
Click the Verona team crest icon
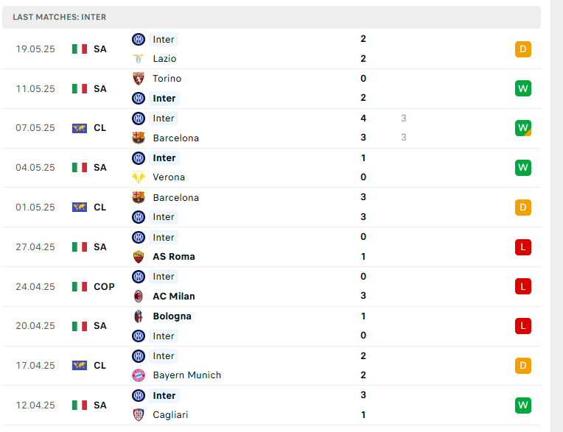[x=139, y=177]
